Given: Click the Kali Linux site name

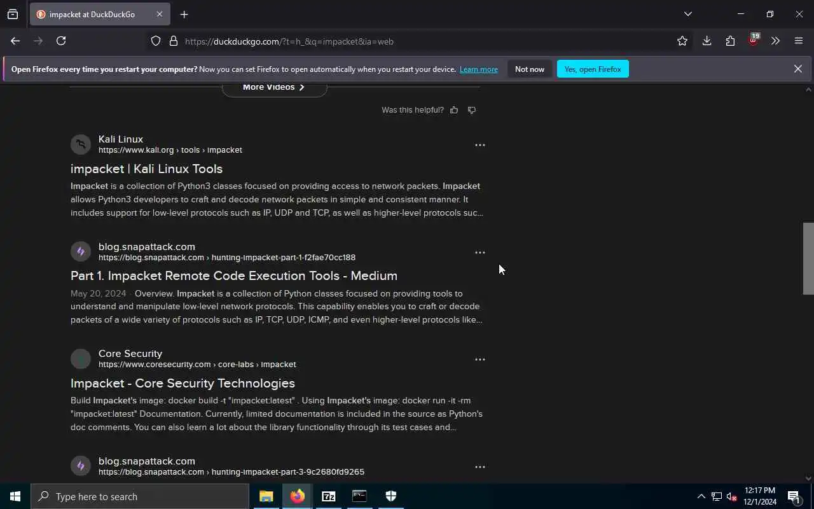Looking at the screenshot, I should point(121,139).
